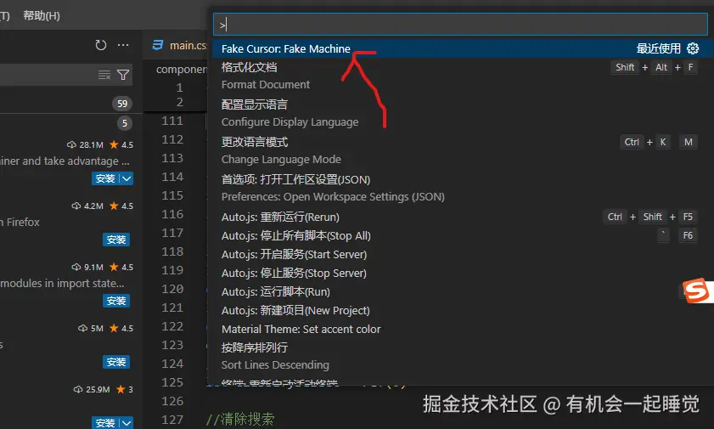Install the extension with 25.9M downloads
Screen dimensions: 714x429
coord(105,422)
